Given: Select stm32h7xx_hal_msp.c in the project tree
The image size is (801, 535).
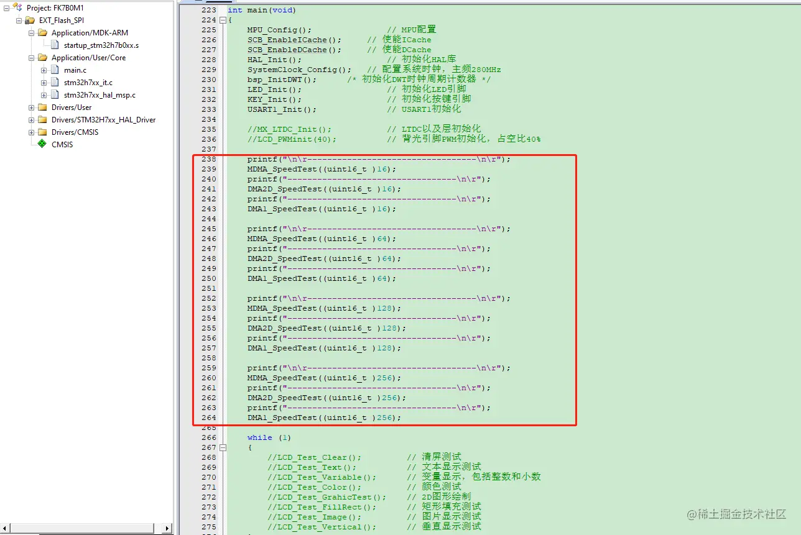Looking at the screenshot, I should click(100, 94).
